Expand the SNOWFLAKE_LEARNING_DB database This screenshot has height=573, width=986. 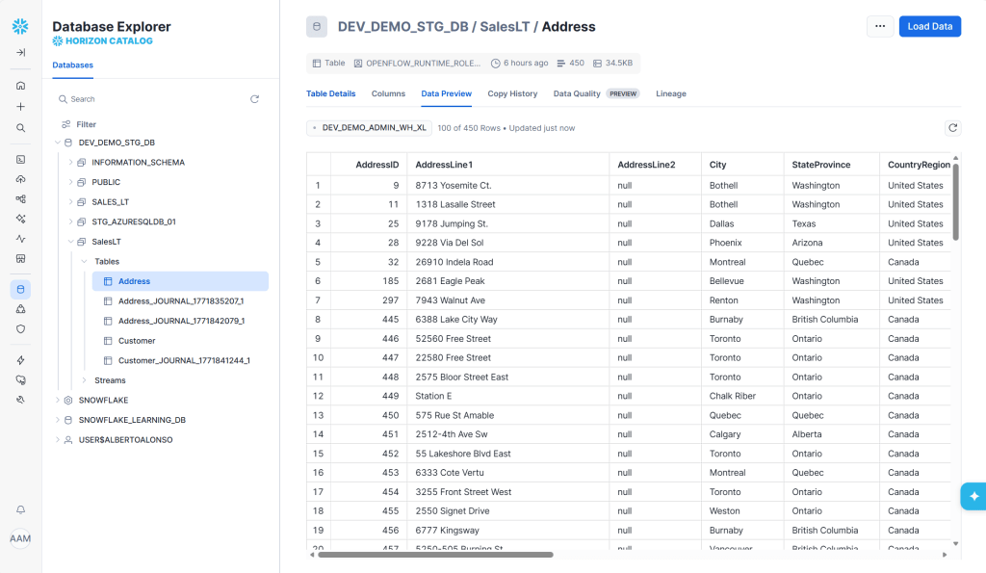57,420
